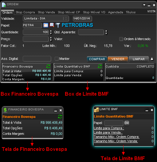This screenshot has height=162, width=157.
Task: Refresh the Financeiro Bovespa standalone window
Action: [60, 117]
